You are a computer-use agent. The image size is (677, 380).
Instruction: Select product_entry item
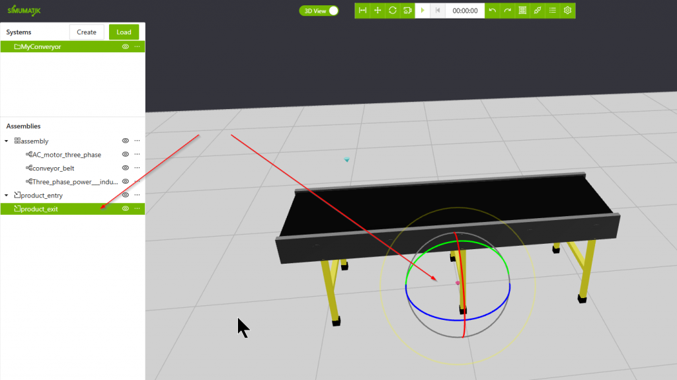pyautogui.click(x=42, y=196)
